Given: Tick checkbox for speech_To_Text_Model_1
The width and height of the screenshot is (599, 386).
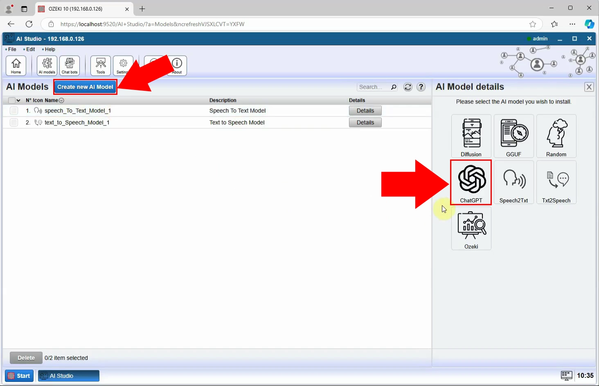Looking at the screenshot, I should (x=14, y=111).
